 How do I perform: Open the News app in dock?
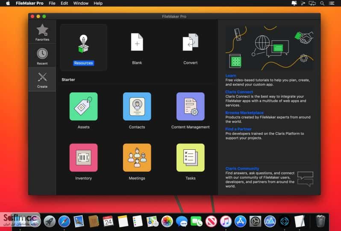click(x=211, y=222)
